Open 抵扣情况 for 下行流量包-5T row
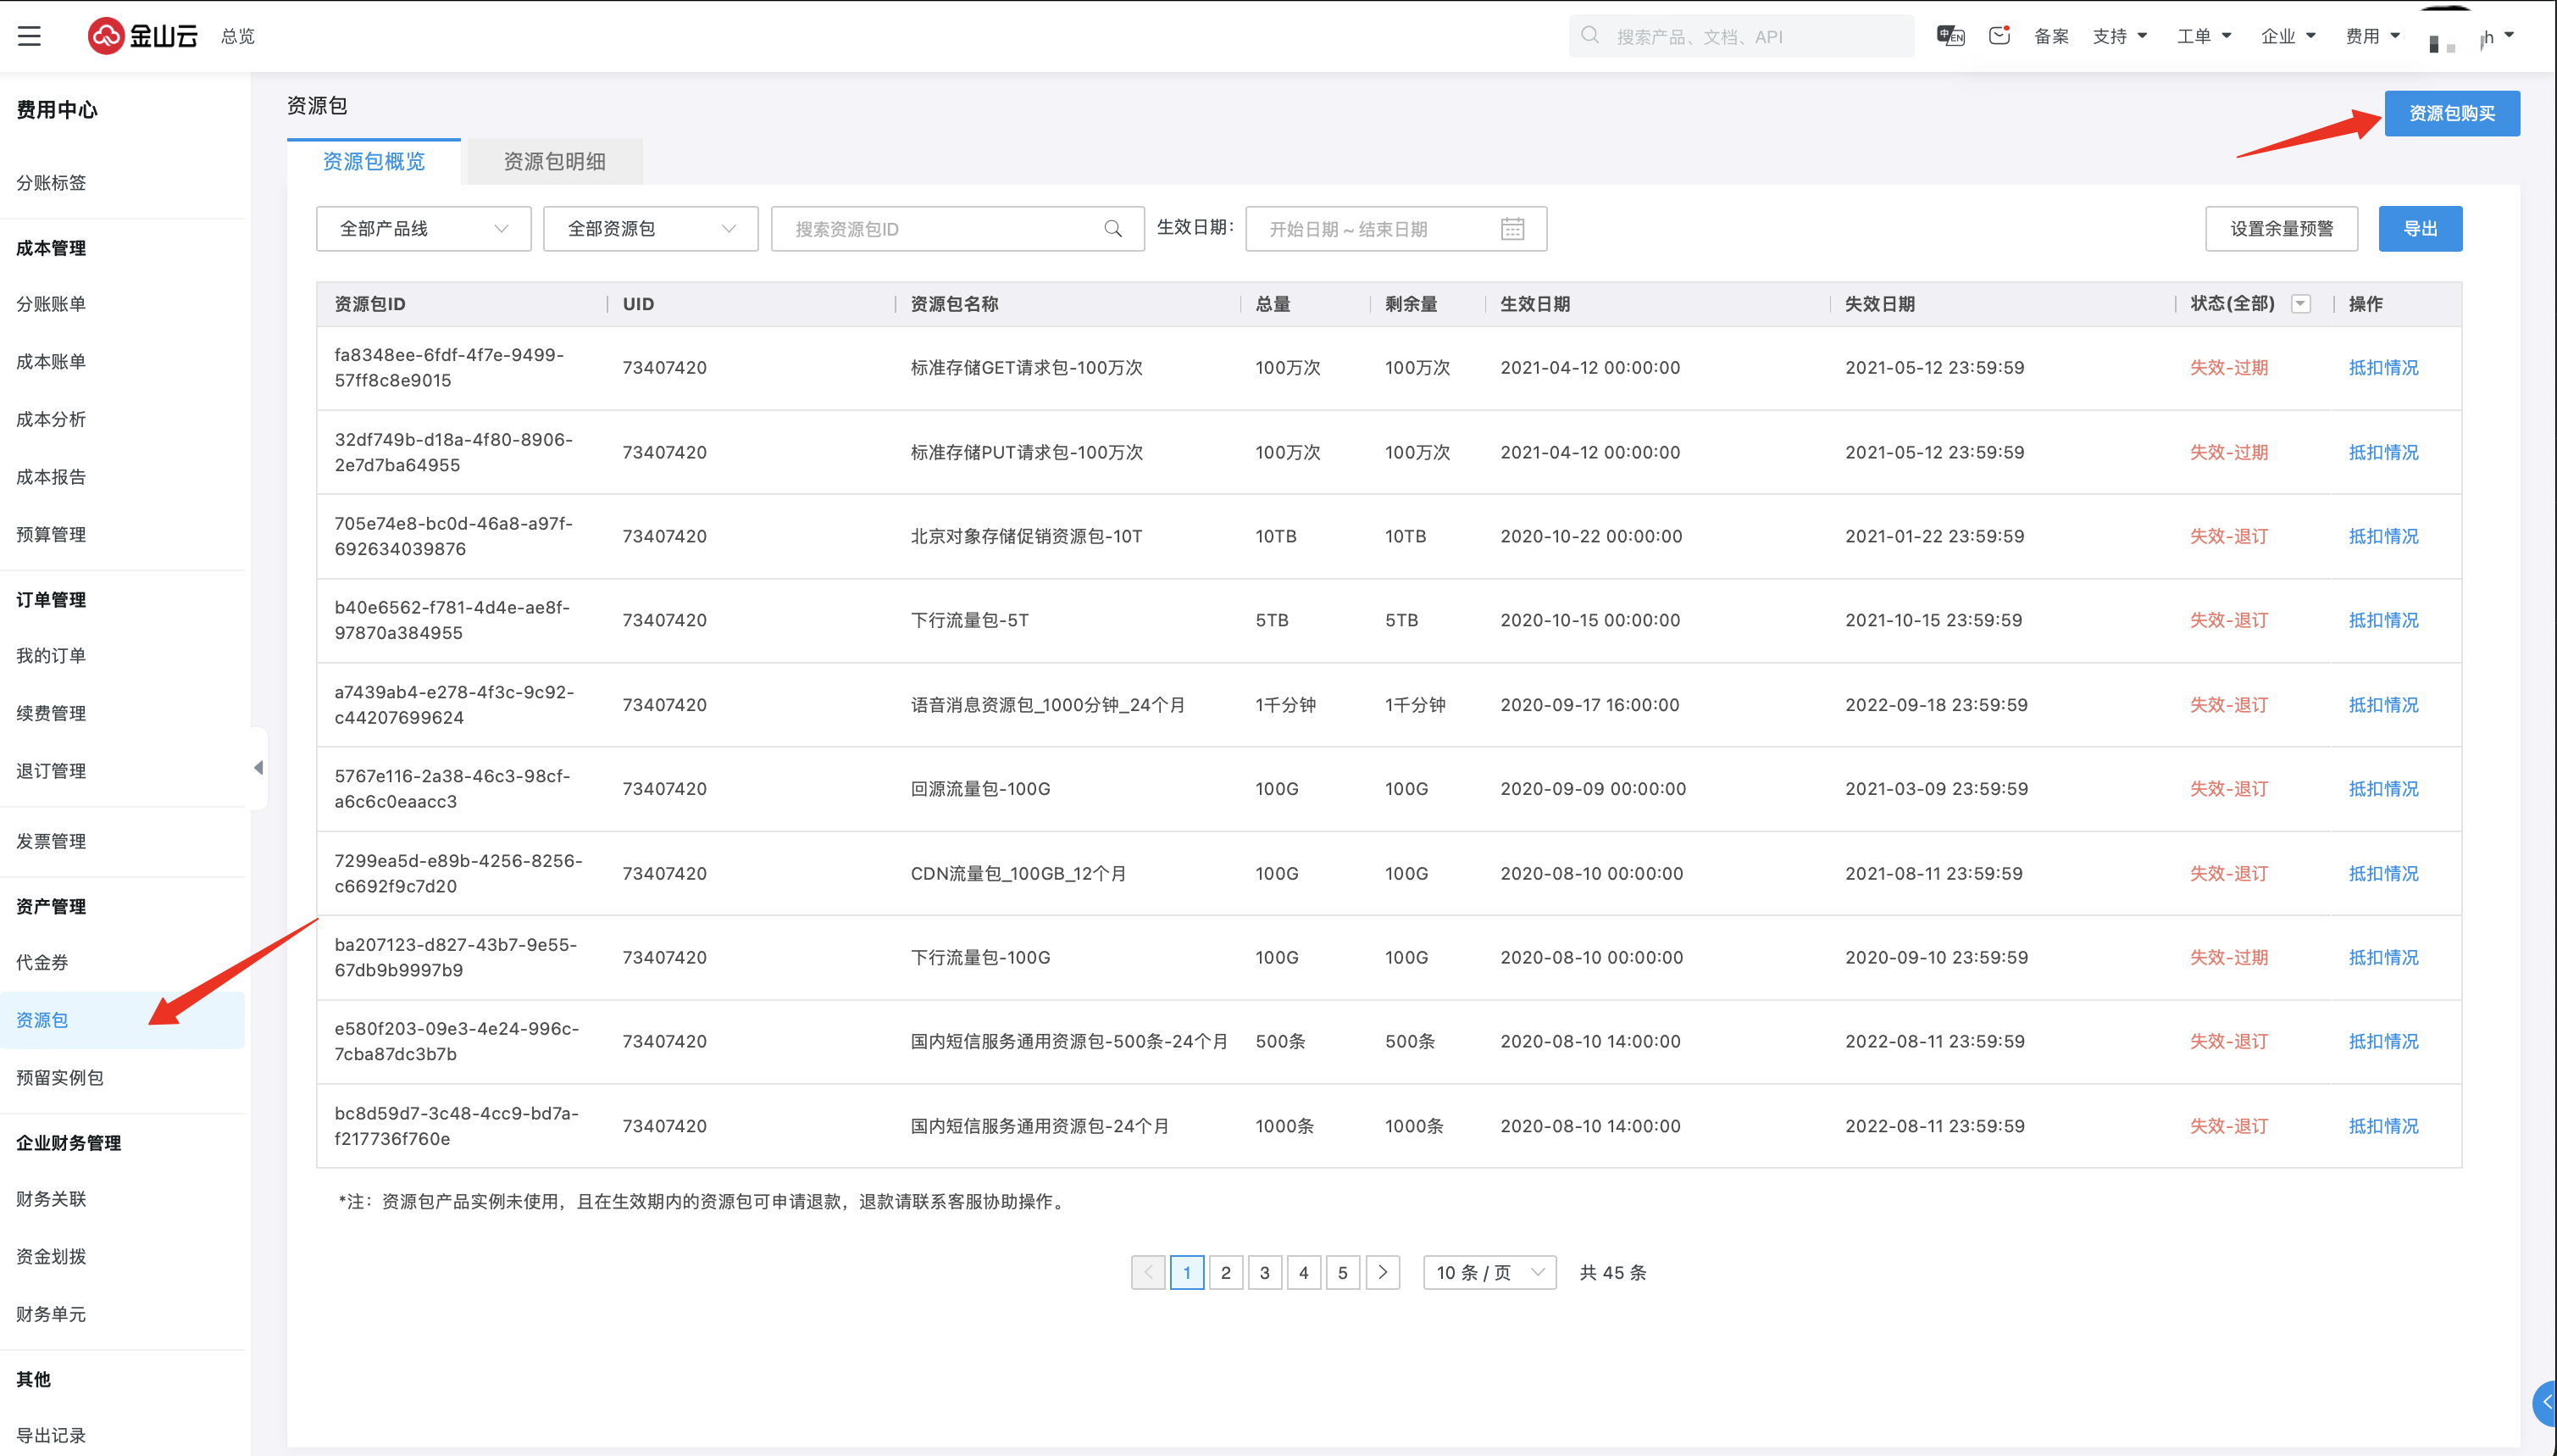The image size is (2557, 1456). pyautogui.click(x=2383, y=620)
